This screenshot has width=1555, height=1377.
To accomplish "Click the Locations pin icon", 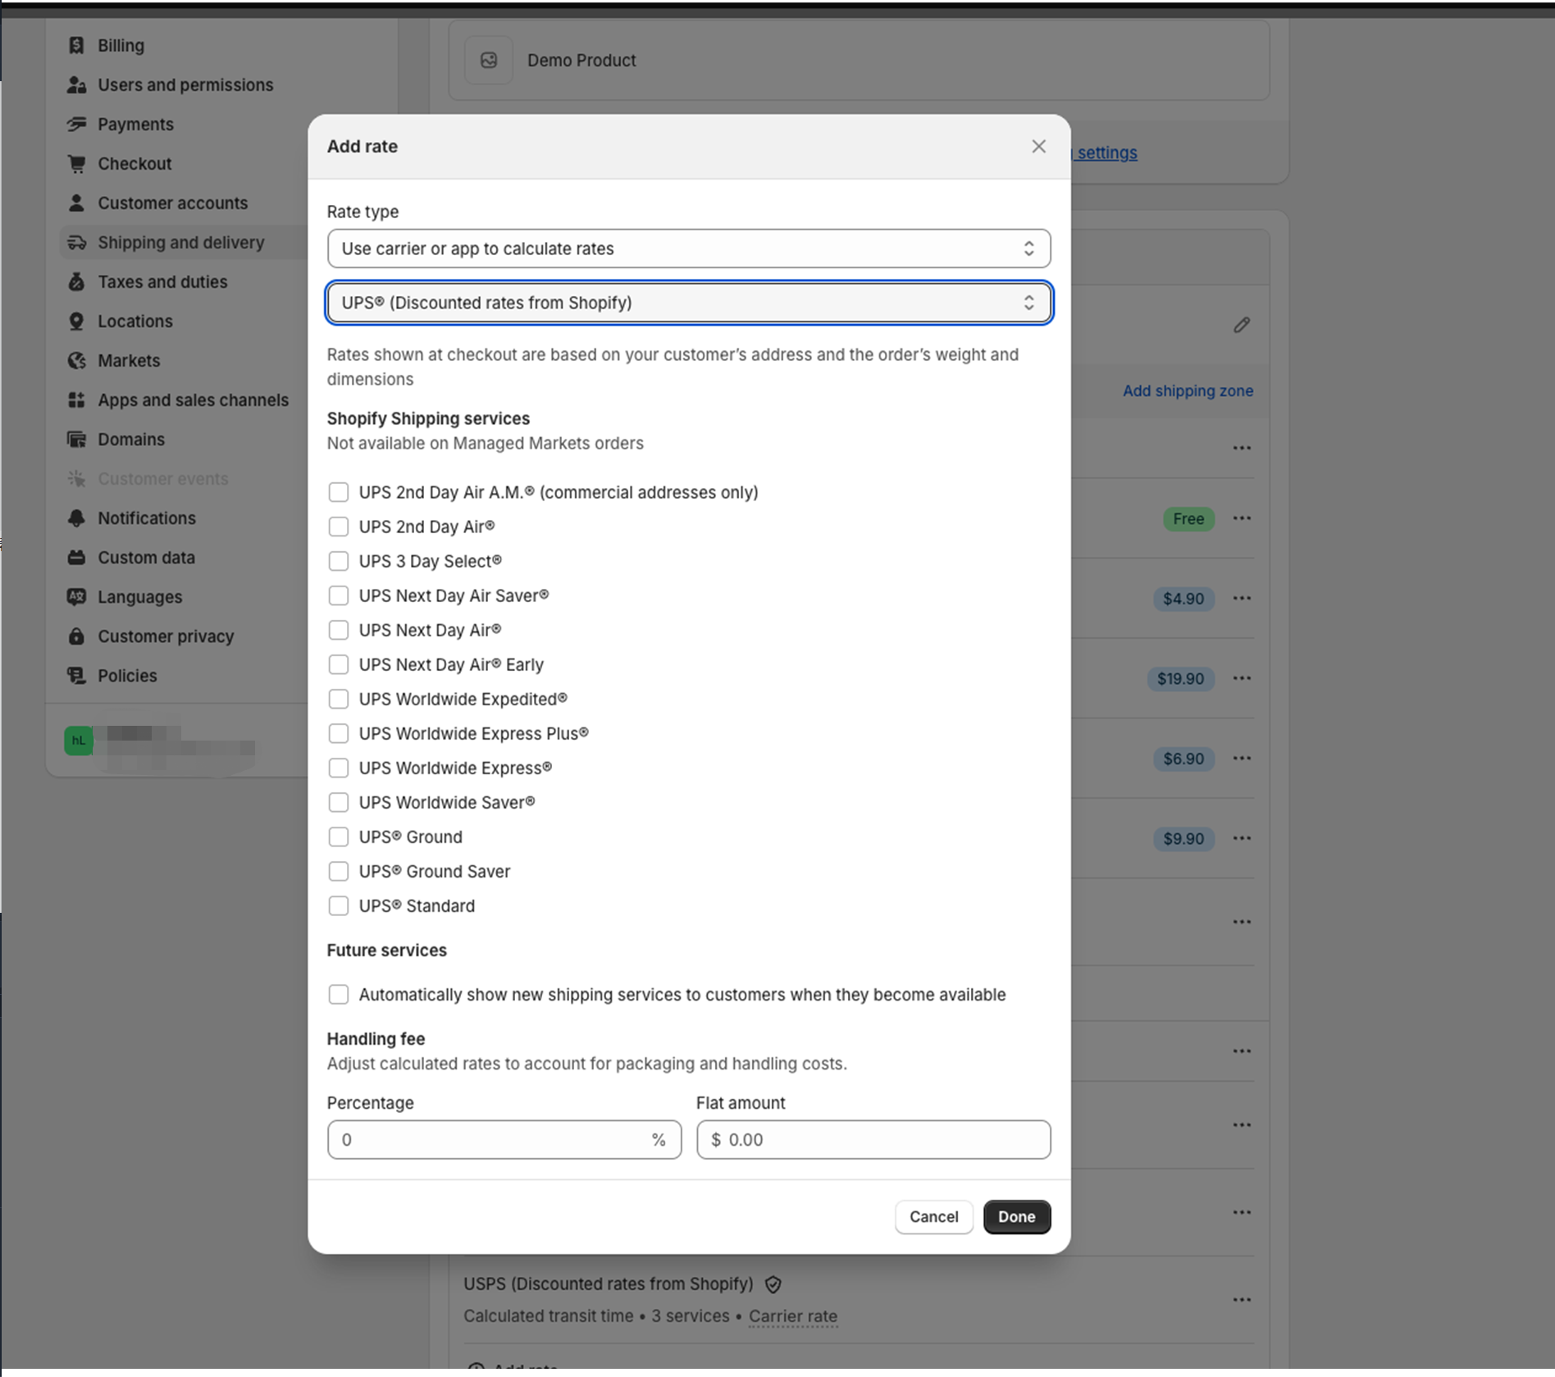I will [x=76, y=321].
